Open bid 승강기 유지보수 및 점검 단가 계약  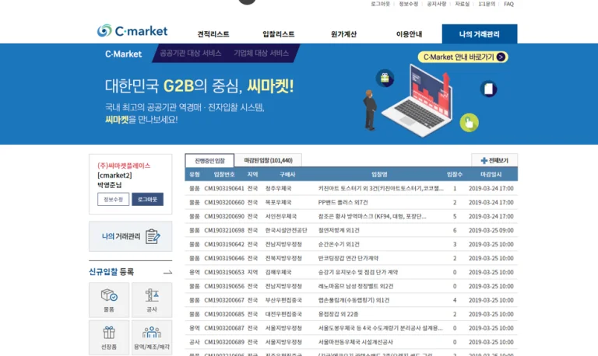click(357, 272)
